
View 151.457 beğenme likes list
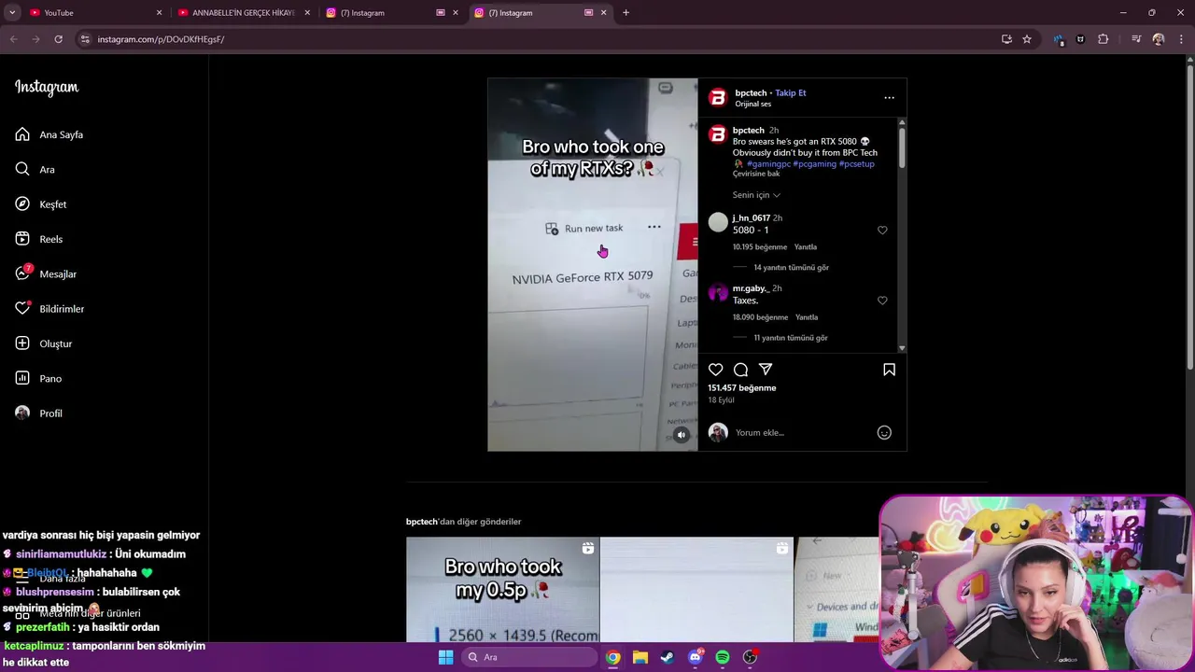pos(741,387)
